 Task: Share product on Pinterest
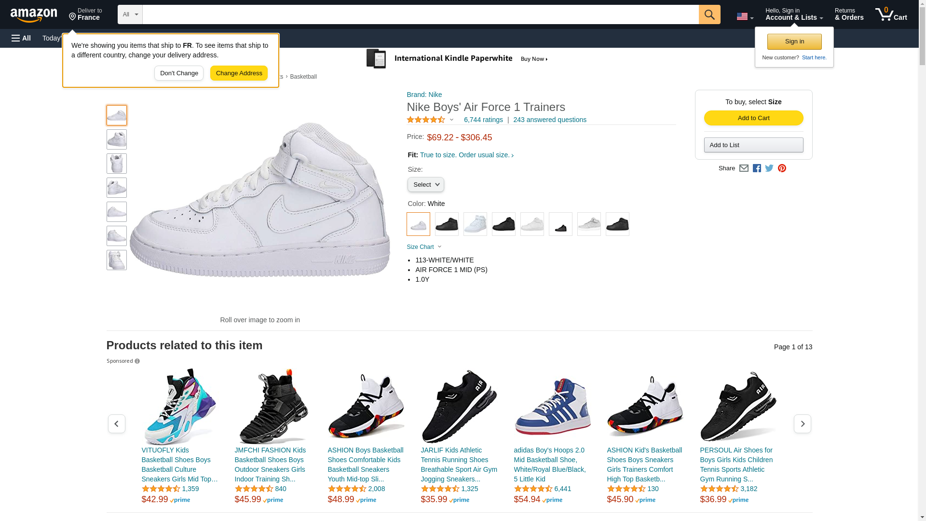tap(782, 168)
